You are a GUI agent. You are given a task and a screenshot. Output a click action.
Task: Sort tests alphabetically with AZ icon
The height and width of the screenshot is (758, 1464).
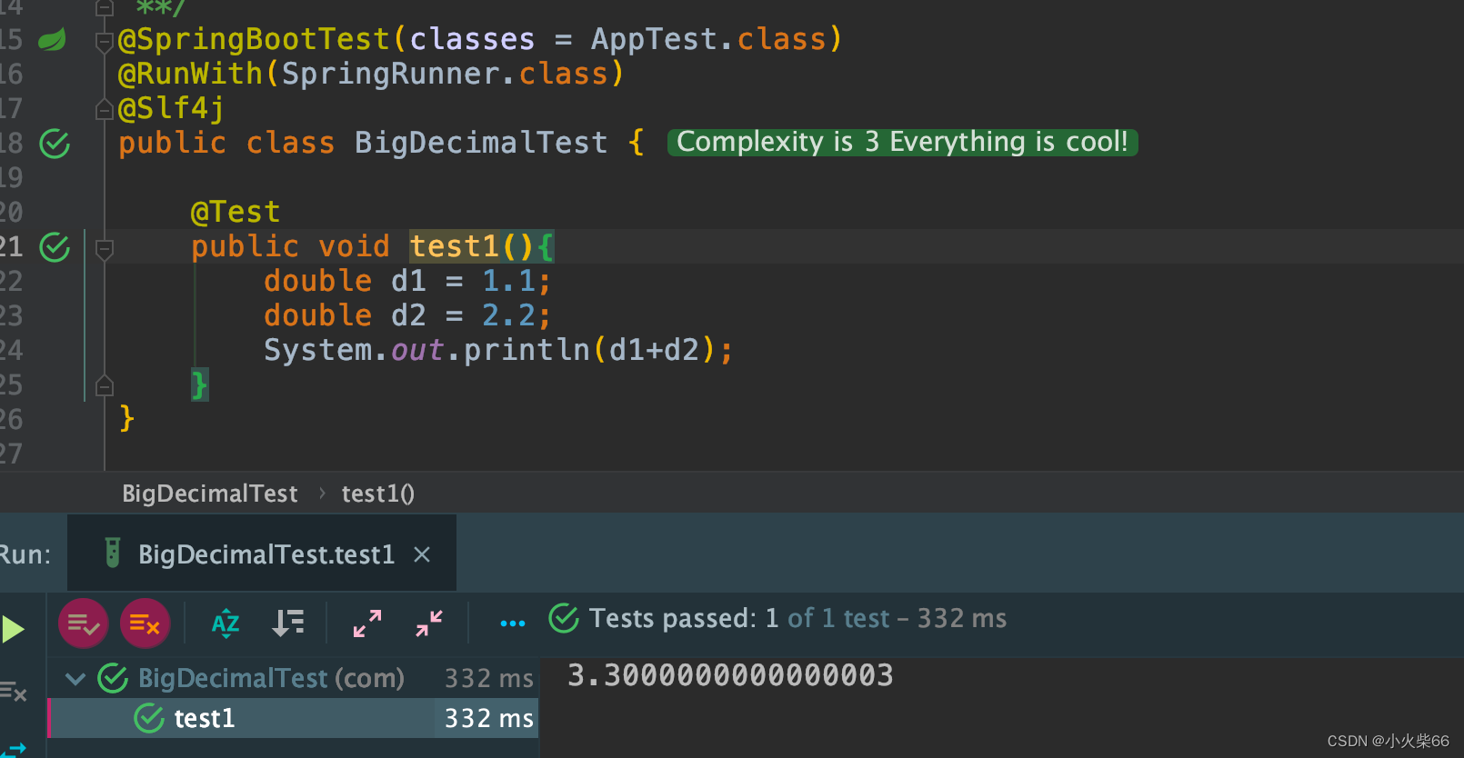[x=226, y=623]
